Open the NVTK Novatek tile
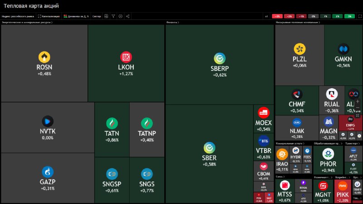The height and width of the screenshot is (204, 363). point(48,128)
